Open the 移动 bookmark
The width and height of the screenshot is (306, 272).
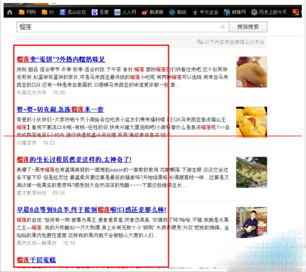[x=178, y=13]
